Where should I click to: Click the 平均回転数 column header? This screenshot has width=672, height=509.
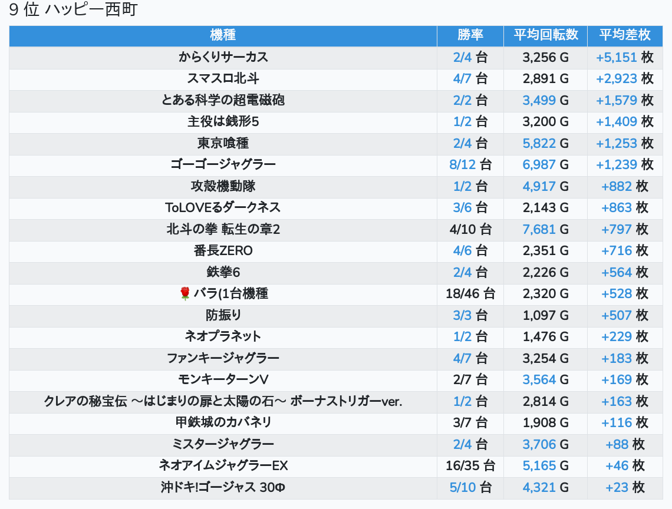[545, 35]
